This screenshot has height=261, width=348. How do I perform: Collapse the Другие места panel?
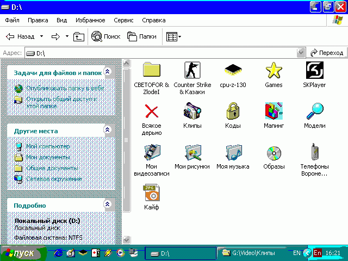pos(107,130)
